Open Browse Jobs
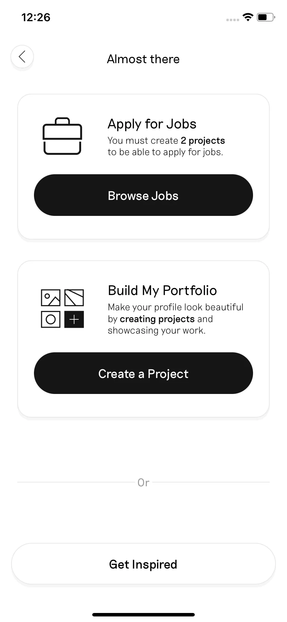 (143, 195)
